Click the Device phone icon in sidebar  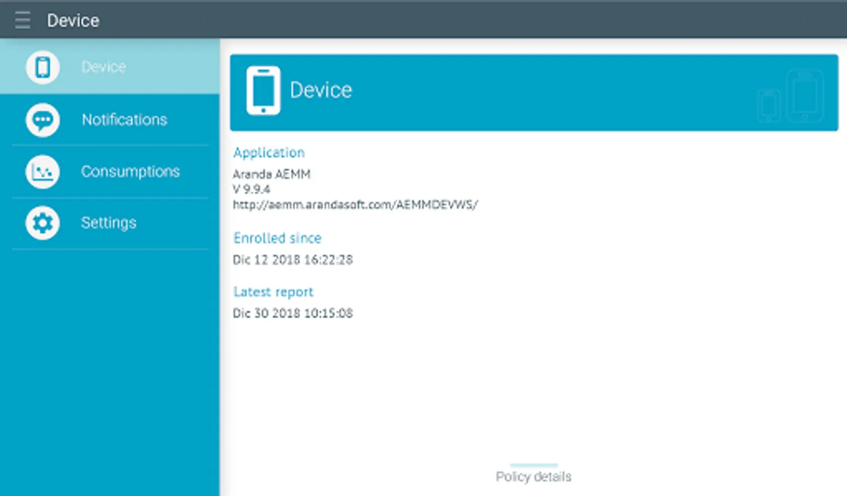pos(42,67)
